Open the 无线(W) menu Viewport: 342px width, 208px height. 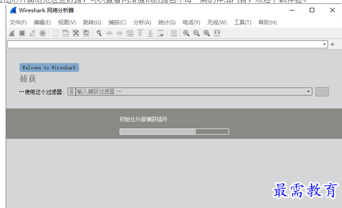click(x=217, y=22)
